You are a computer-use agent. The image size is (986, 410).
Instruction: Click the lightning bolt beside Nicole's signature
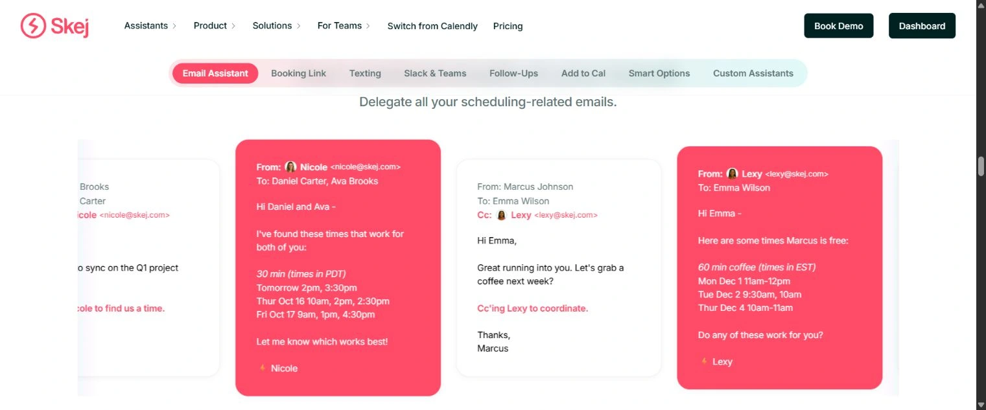[263, 368]
